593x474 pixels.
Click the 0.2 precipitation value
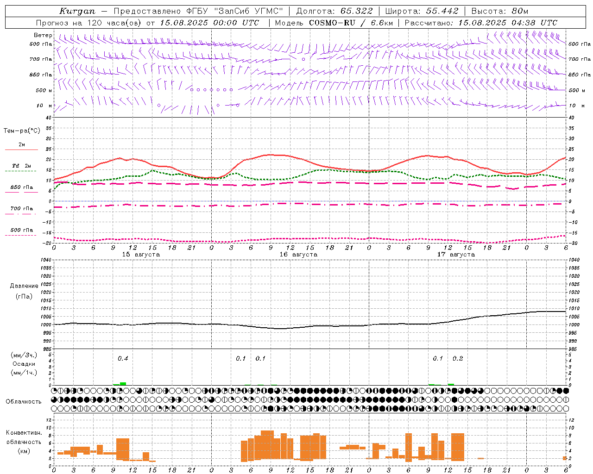tap(458, 358)
